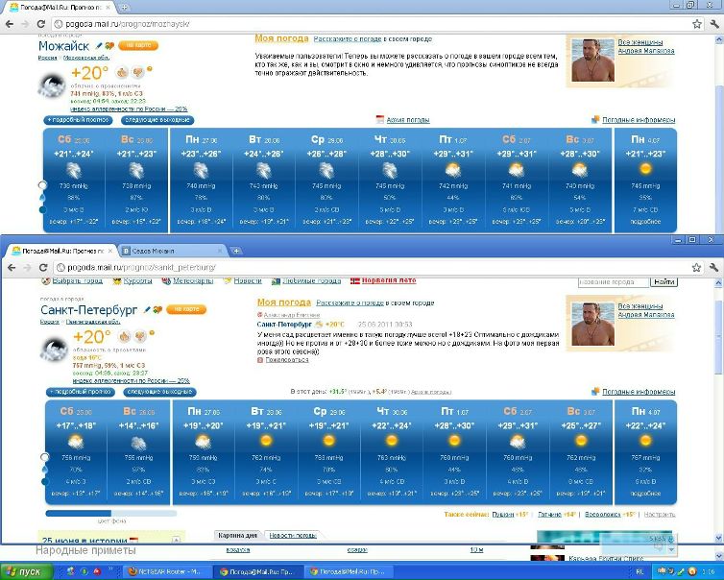This screenshot has width=724, height=580.
Task: Click the bookmark star in the top browser window
Action: tap(696, 23)
